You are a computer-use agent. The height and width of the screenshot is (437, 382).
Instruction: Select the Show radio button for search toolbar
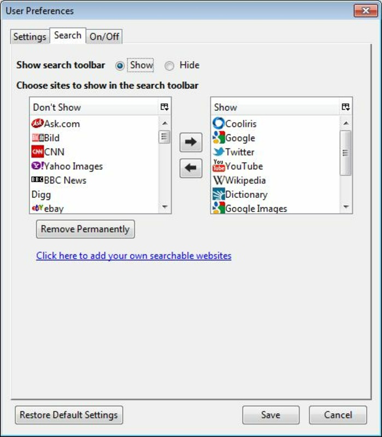tap(120, 66)
